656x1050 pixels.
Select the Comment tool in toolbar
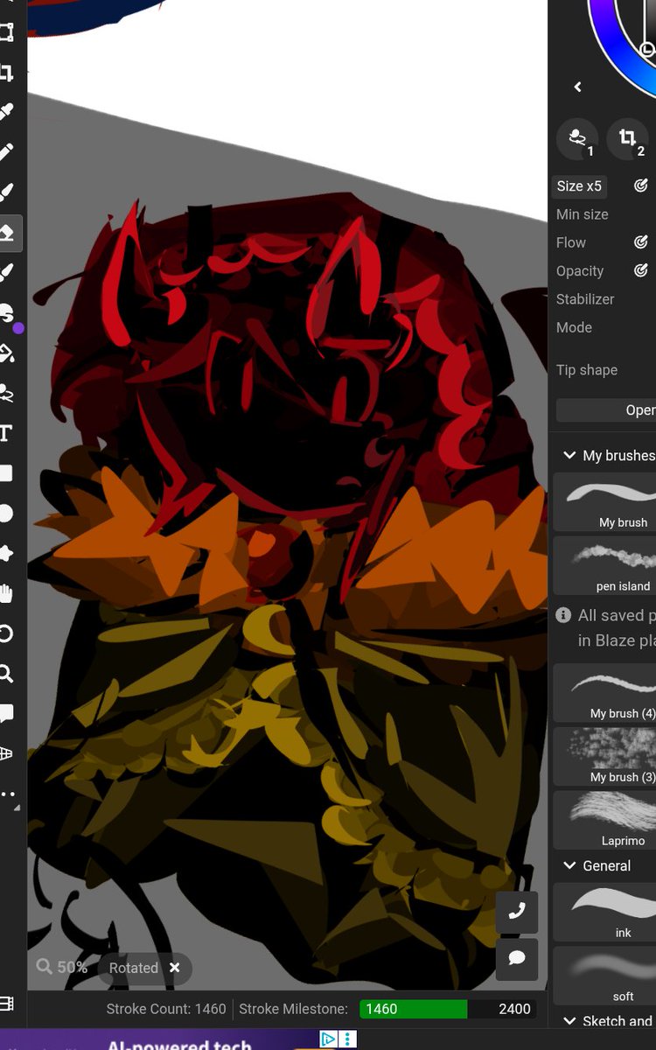pos(5,713)
